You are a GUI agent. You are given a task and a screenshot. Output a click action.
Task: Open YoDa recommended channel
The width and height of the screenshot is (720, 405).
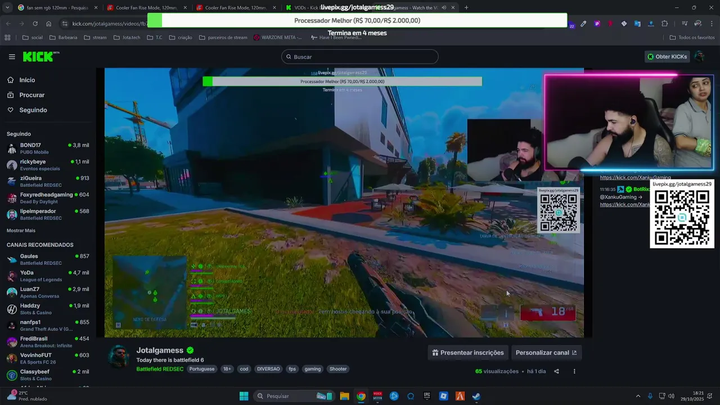click(x=48, y=276)
